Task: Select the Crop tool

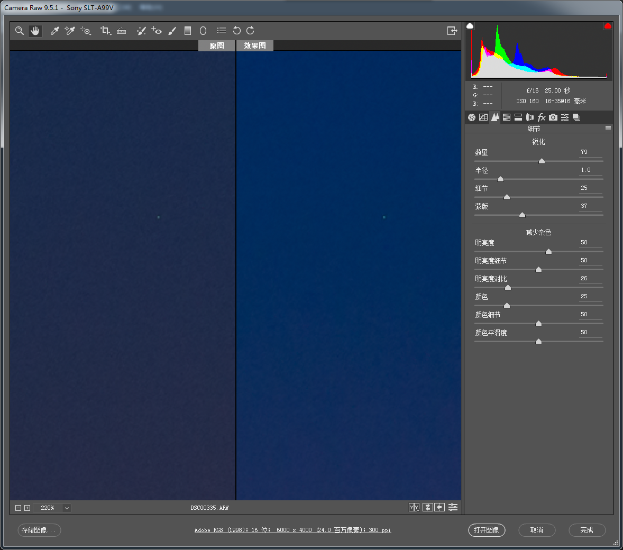Action: pos(105,31)
